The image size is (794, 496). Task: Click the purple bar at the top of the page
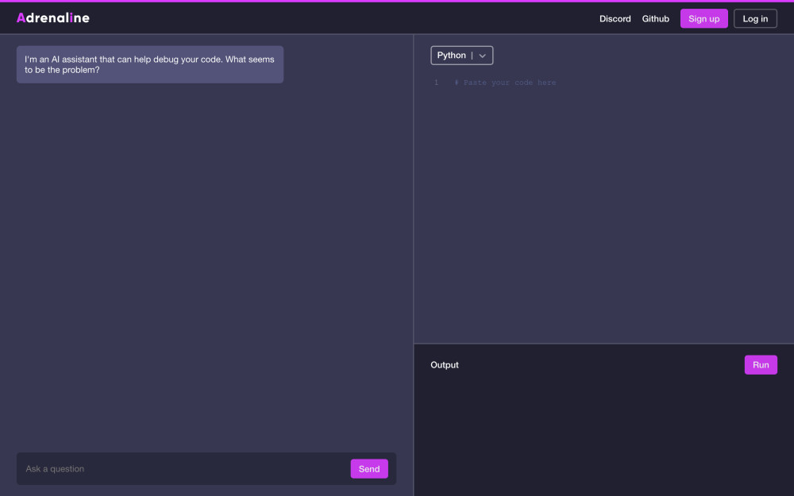coord(397,1)
